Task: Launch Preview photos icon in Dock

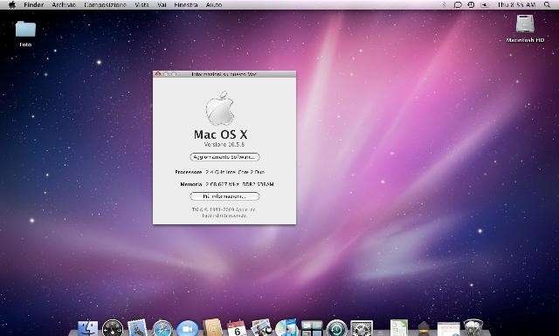Action: tap(262, 328)
